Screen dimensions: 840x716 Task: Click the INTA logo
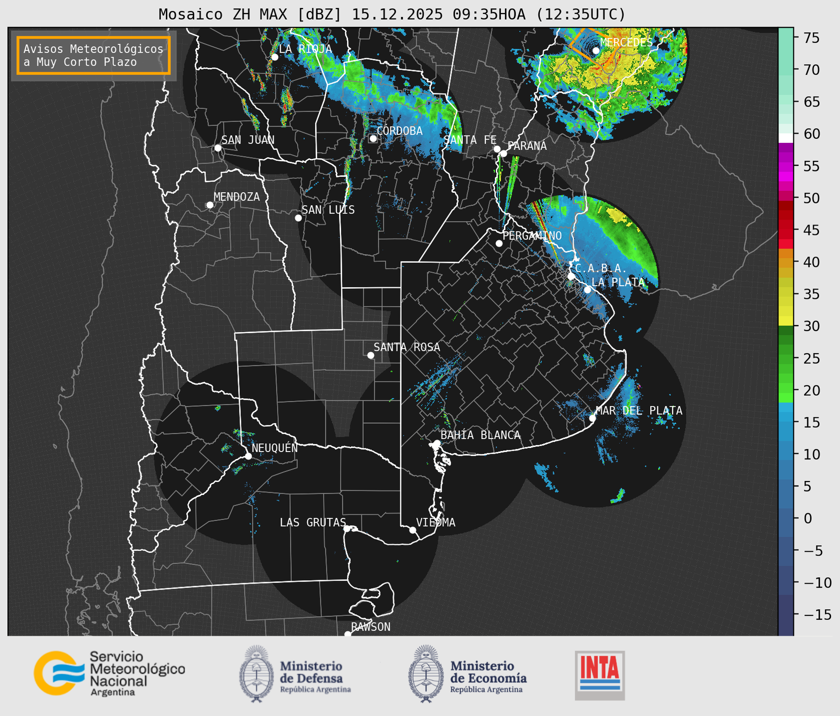[600, 675]
